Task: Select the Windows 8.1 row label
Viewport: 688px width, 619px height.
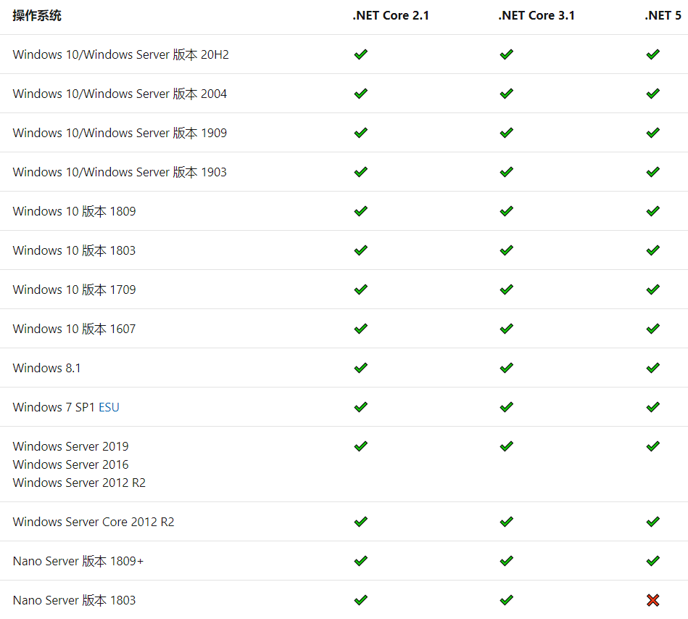Action: click(x=46, y=368)
